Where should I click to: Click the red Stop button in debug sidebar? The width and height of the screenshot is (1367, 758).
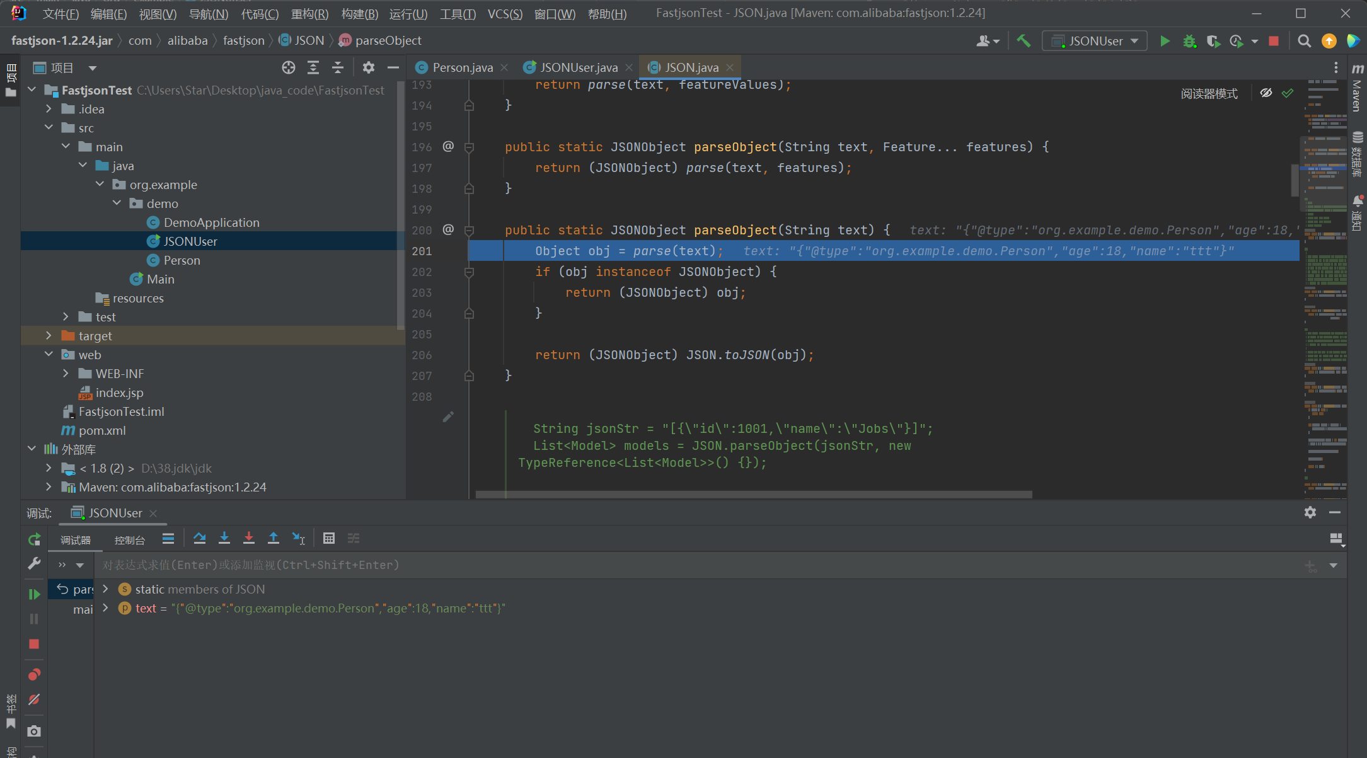pos(34,644)
